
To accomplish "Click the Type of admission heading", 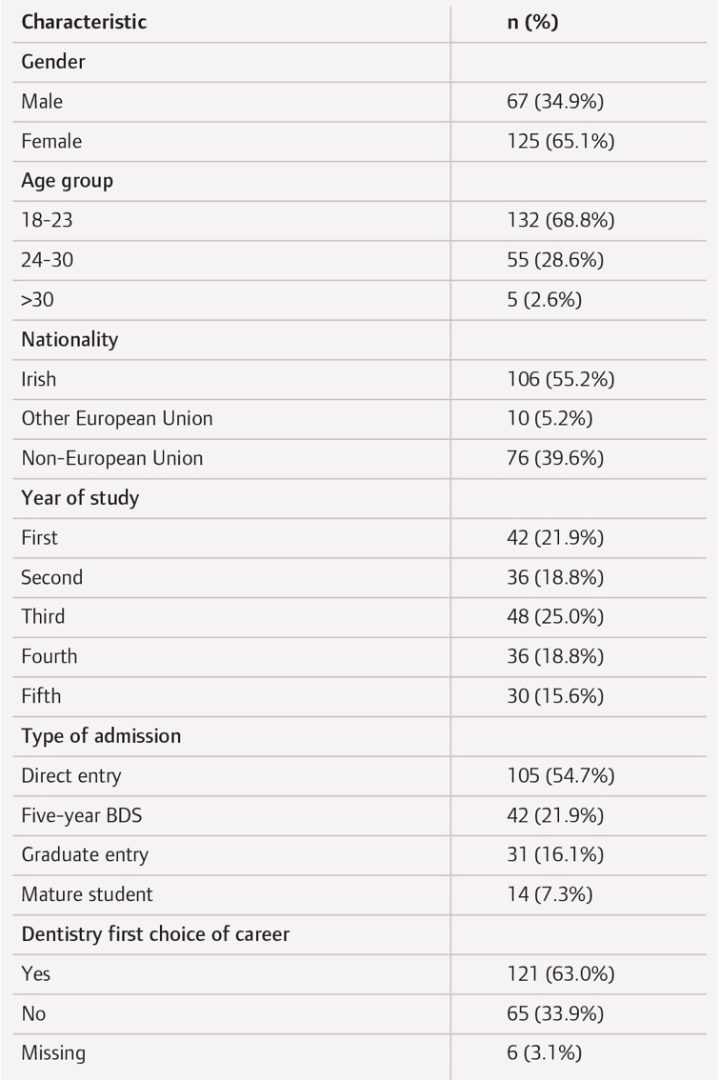I will point(101,735).
